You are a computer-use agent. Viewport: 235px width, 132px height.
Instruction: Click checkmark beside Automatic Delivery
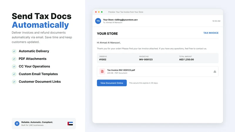(14, 51)
